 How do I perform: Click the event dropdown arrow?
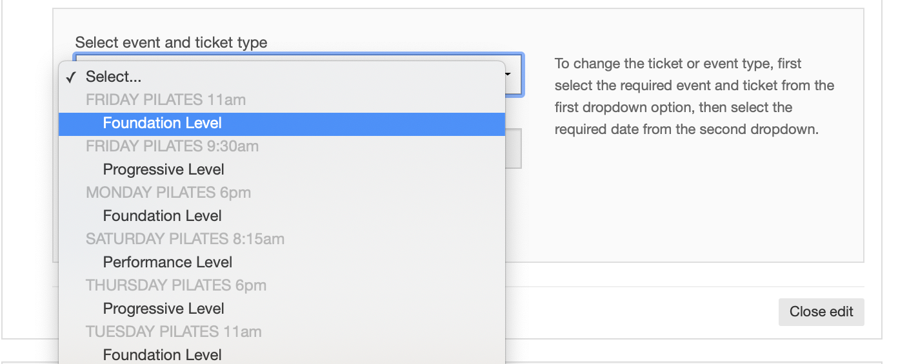(508, 75)
